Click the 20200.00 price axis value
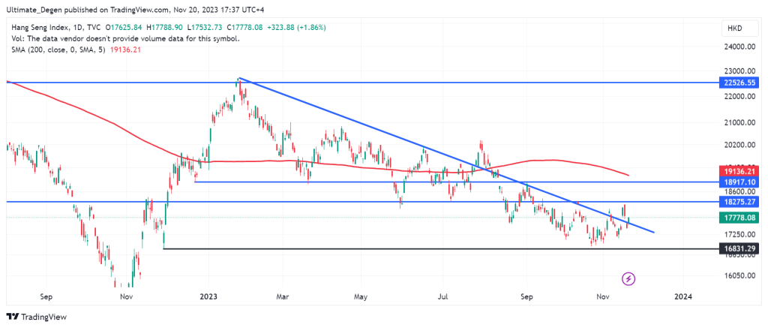This screenshot has height=328, width=768. (739, 145)
